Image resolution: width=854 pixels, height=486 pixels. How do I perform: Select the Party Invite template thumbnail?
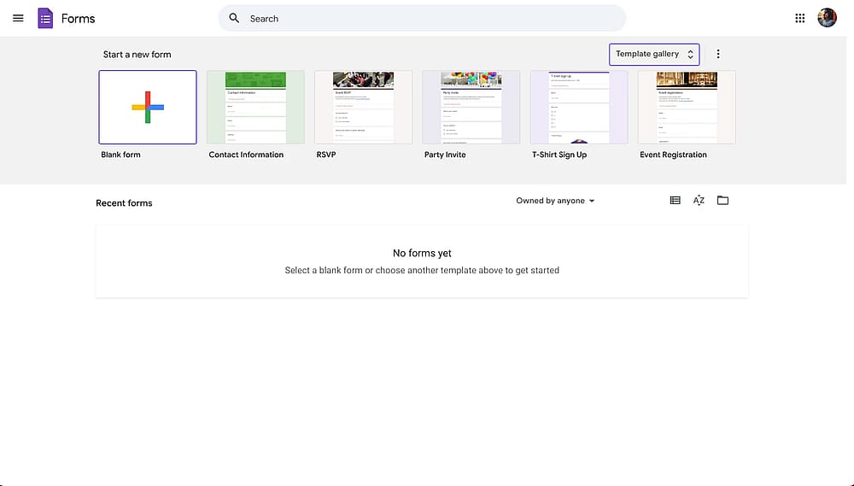pyautogui.click(x=471, y=108)
